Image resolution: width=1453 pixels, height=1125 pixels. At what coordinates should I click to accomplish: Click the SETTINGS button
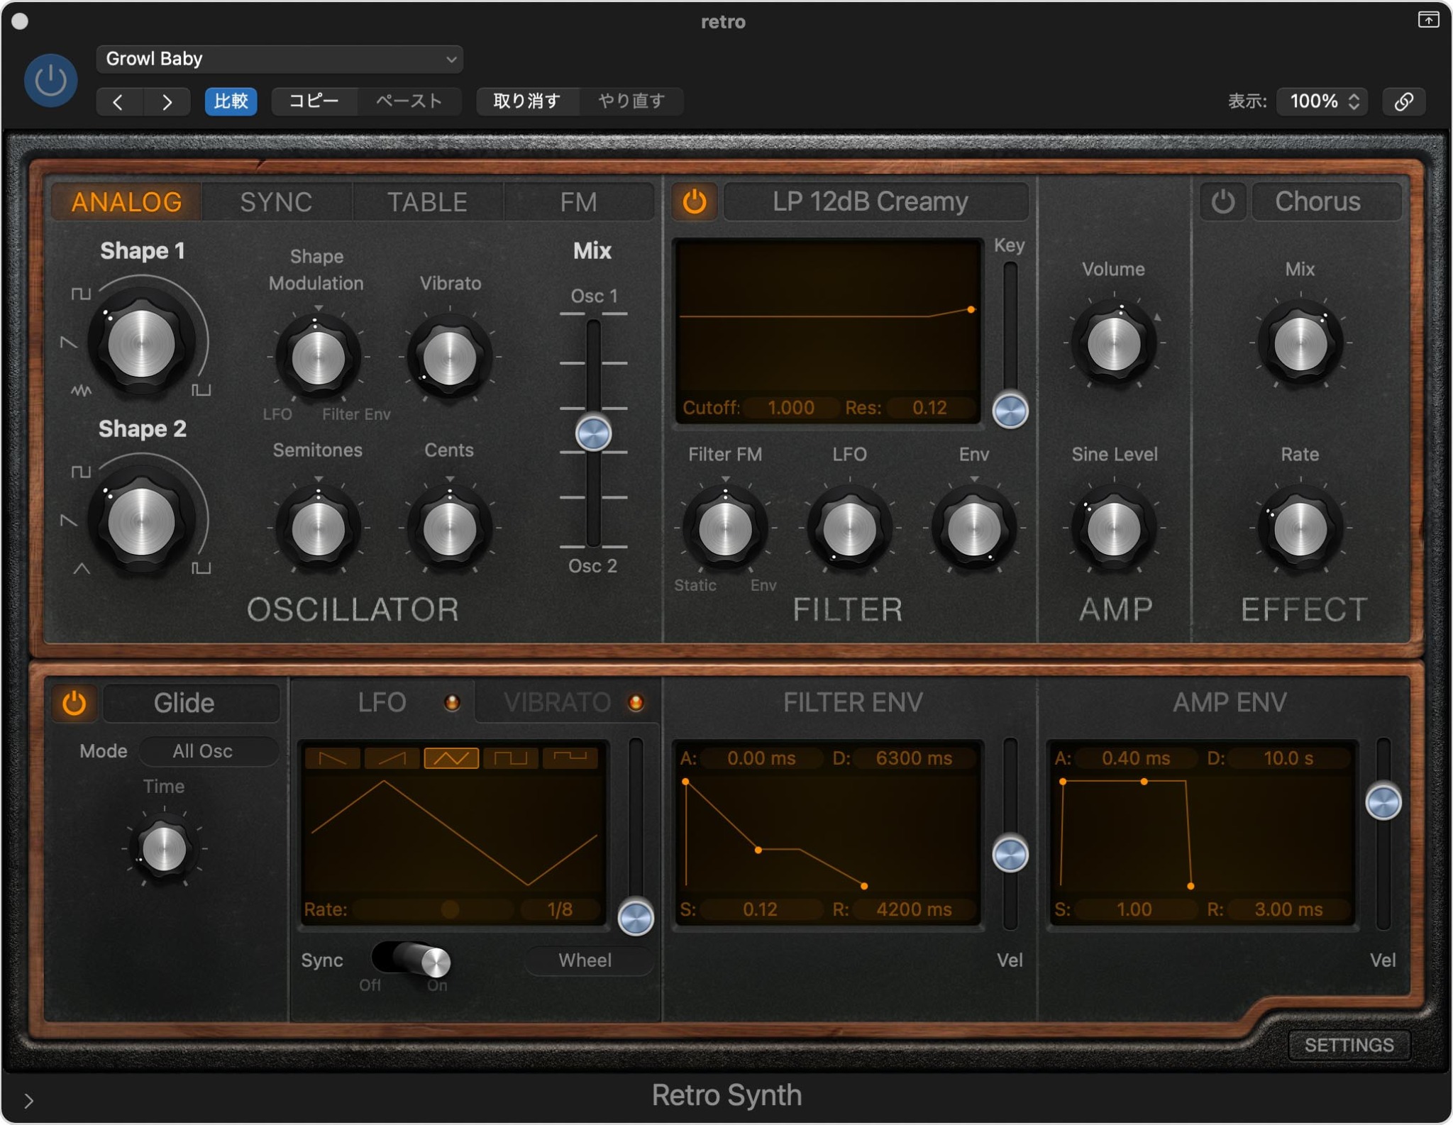pos(1348,1044)
